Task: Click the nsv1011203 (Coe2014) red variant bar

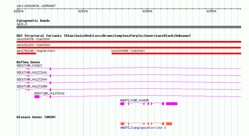Action: coord(129,48)
